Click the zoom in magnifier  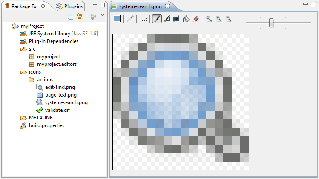click(218, 19)
